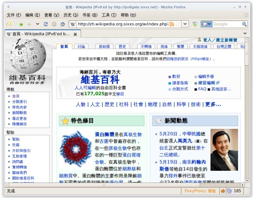The image size is (253, 198).
Task: Click the Wikipedia W site icon in URL bar
Action: pos(73,24)
